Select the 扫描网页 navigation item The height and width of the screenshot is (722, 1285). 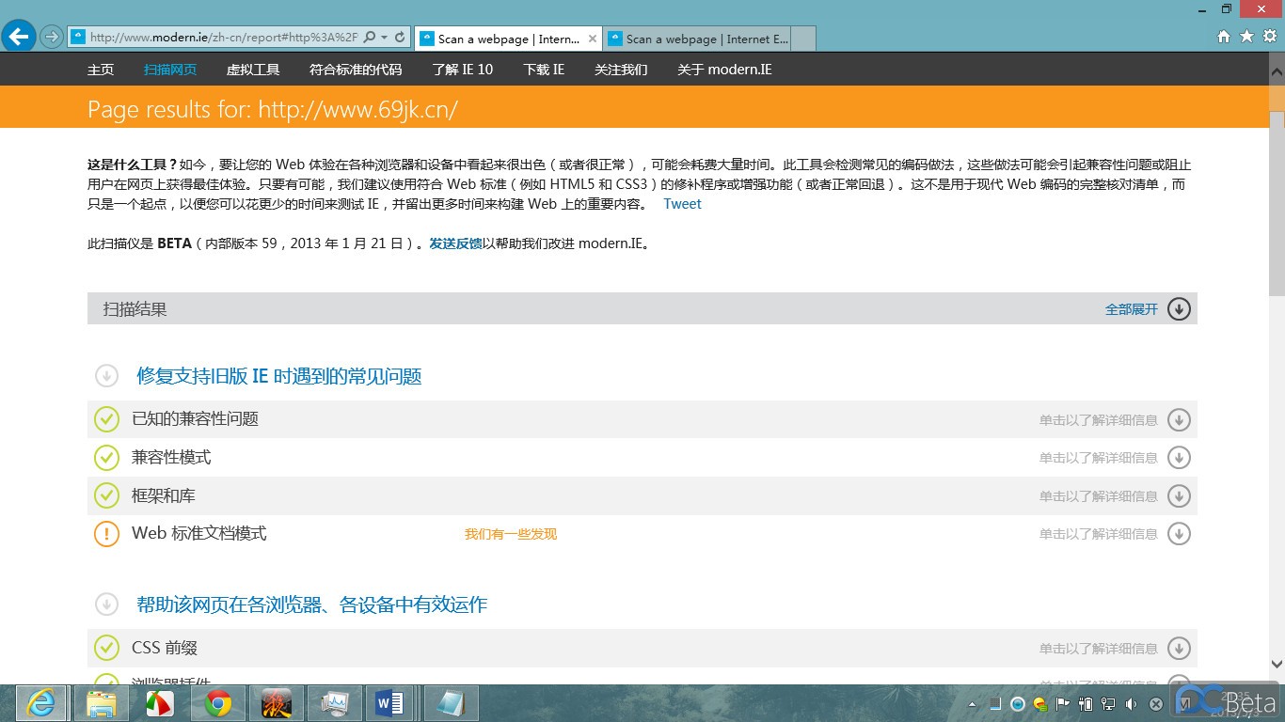point(170,70)
